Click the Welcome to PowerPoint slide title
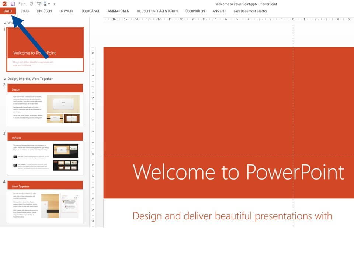The image size is (354, 266). point(239,172)
